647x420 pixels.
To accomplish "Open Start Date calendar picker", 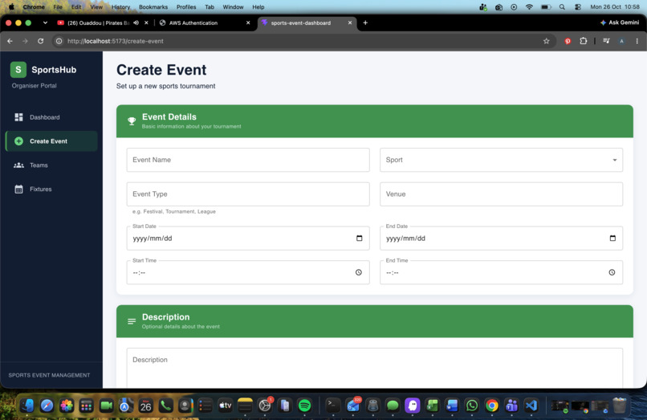I will (359, 239).
